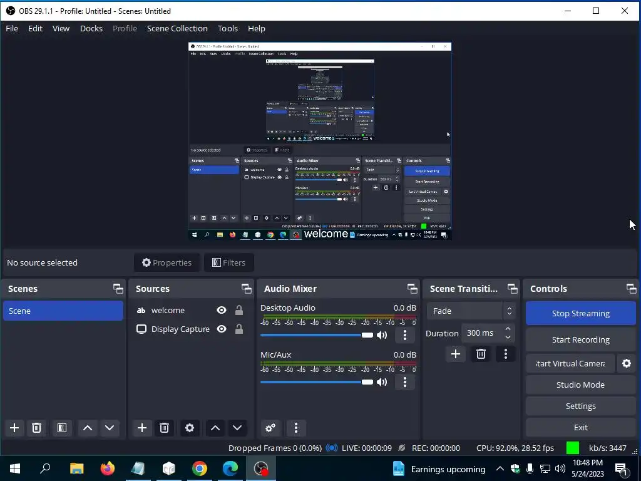Remove transition with trash icon

pyautogui.click(x=481, y=354)
